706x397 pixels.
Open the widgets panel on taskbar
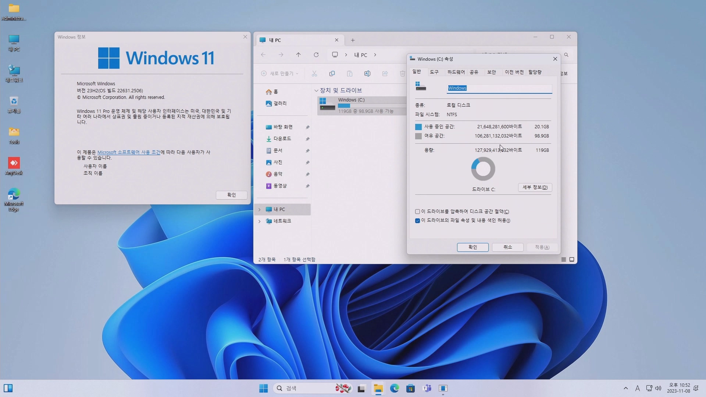(x=8, y=388)
